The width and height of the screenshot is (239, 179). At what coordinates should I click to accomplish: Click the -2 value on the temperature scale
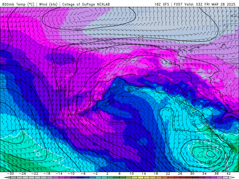point(95,174)
